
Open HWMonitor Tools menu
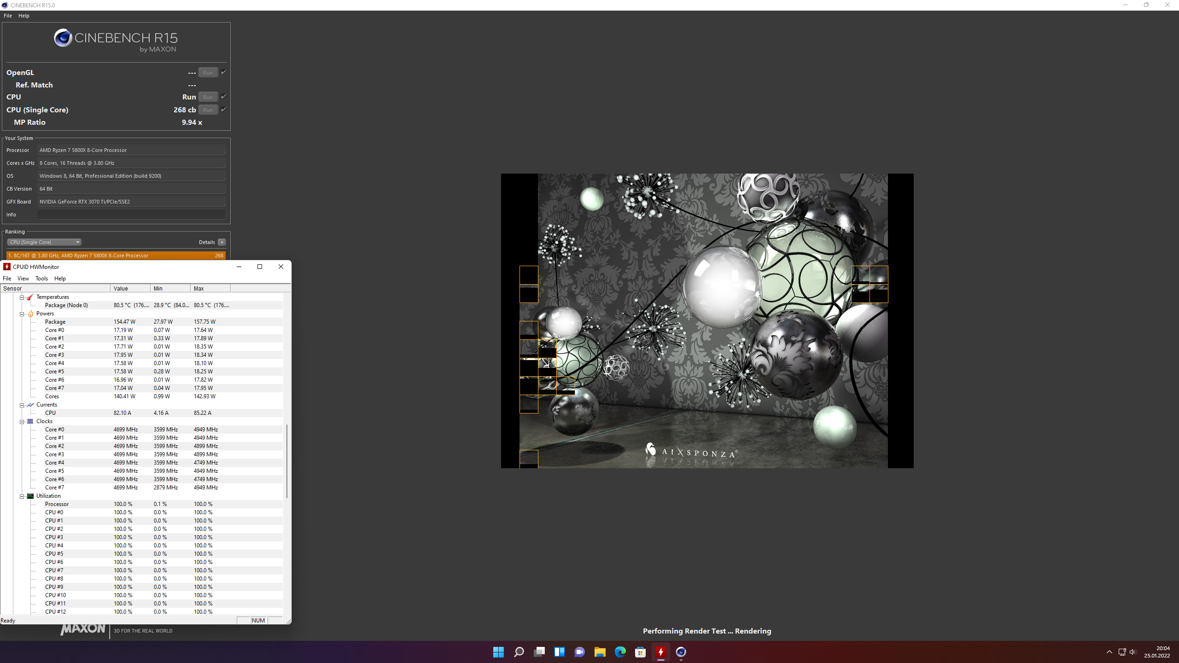pos(41,279)
